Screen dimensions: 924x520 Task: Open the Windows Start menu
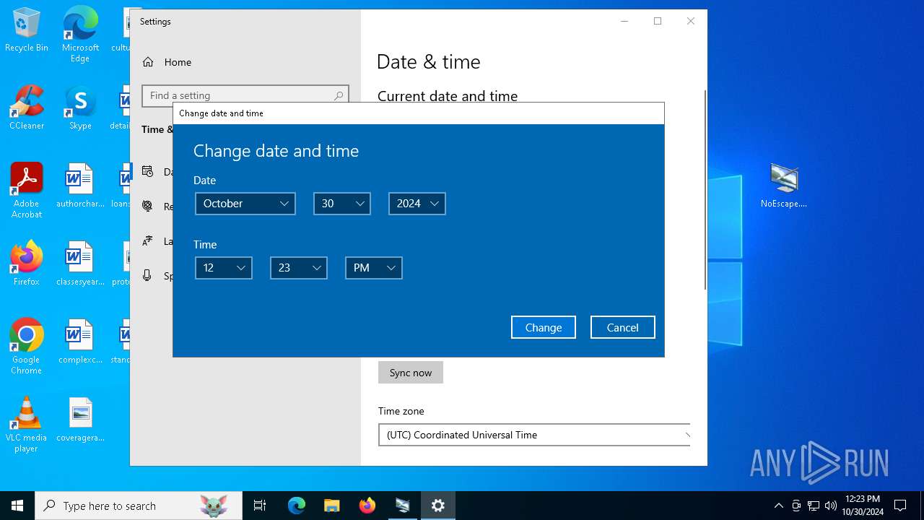tap(17, 506)
